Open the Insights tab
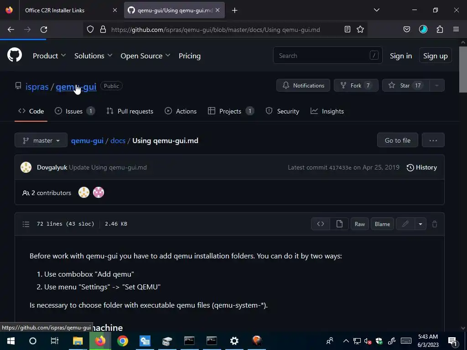Screen dimensions: 467x350 327,111
